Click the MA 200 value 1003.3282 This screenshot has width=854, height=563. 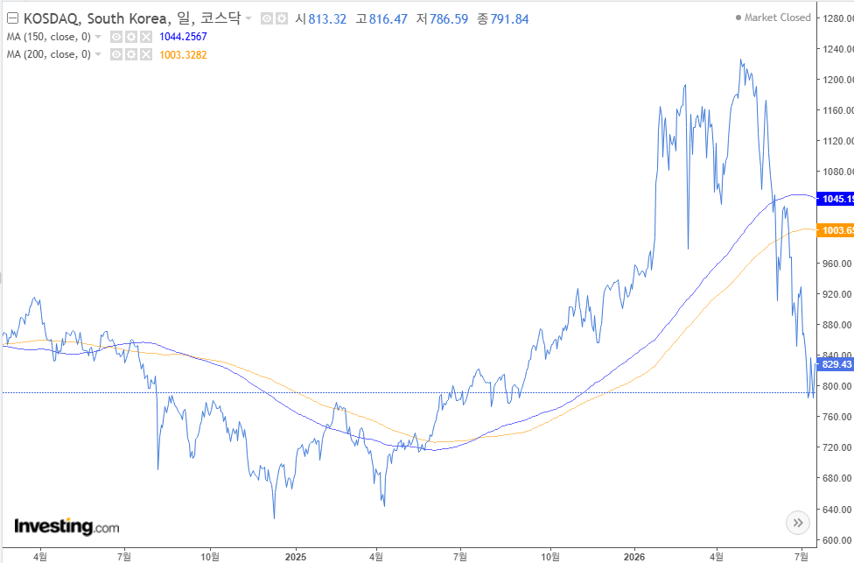pyautogui.click(x=183, y=54)
